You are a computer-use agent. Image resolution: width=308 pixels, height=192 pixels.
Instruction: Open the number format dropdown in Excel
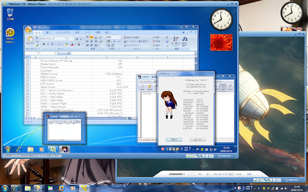point(119,37)
